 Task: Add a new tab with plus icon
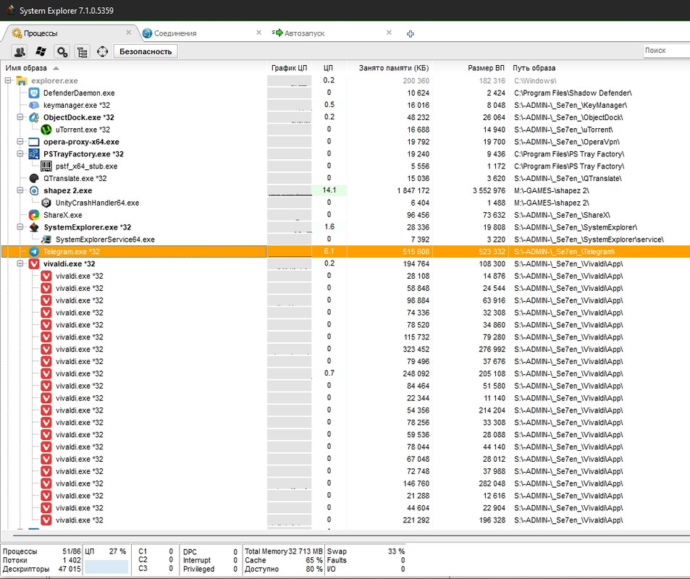tap(410, 33)
